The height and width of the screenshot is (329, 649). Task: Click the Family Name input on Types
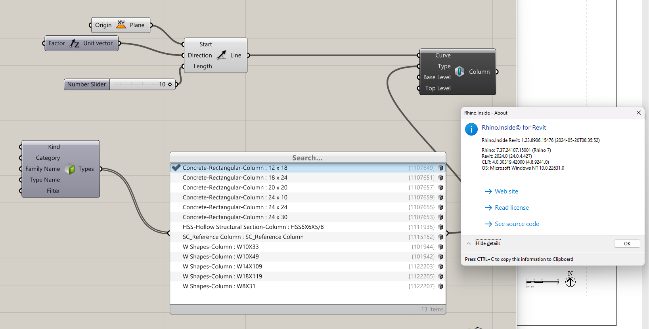[43, 169]
